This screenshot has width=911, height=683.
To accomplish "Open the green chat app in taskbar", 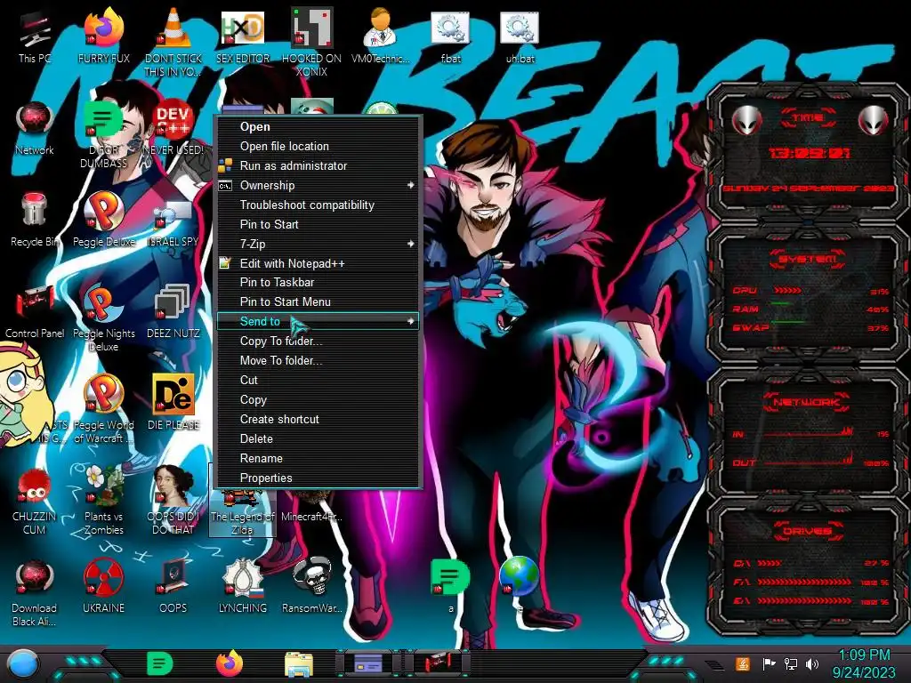I will click(x=160, y=663).
